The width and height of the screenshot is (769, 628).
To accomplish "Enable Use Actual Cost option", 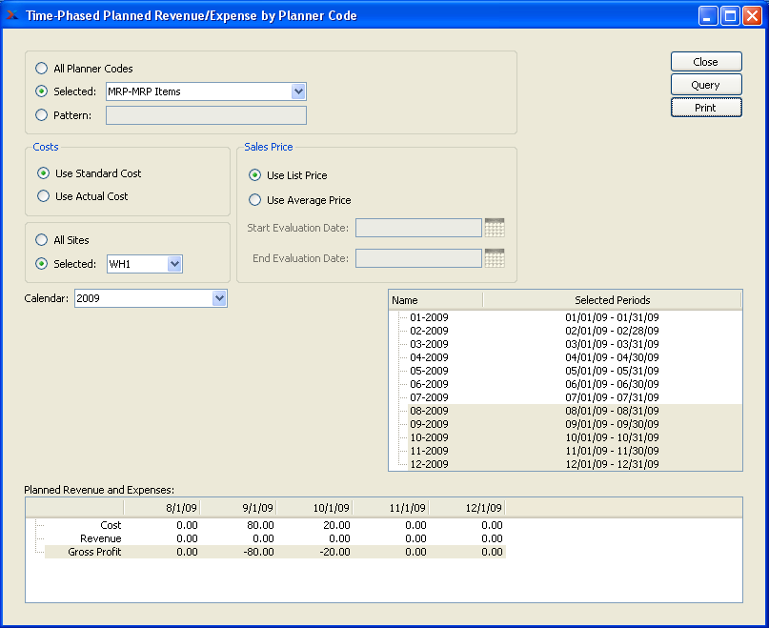I will (43, 196).
